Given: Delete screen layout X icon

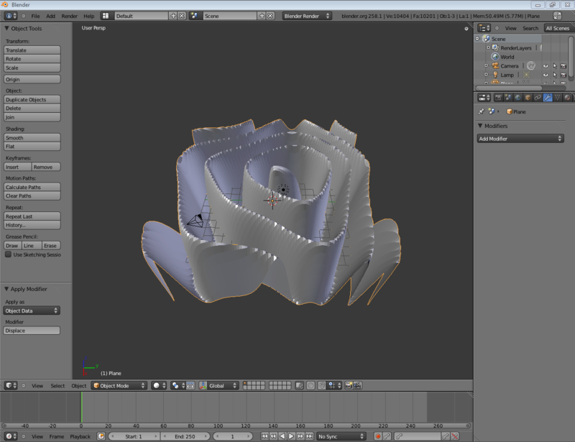Looking at the screenshot, I should pyautogui.click(x=182, y=16).
